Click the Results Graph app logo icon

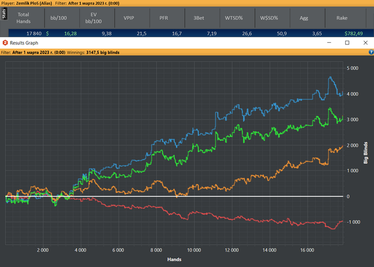(5, 43)
